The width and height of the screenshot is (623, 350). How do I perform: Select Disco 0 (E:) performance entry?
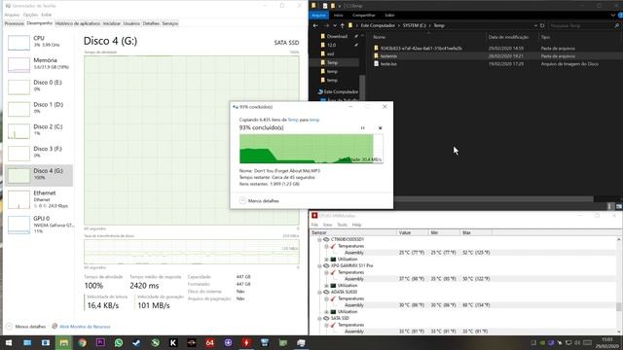coord(39,86)
